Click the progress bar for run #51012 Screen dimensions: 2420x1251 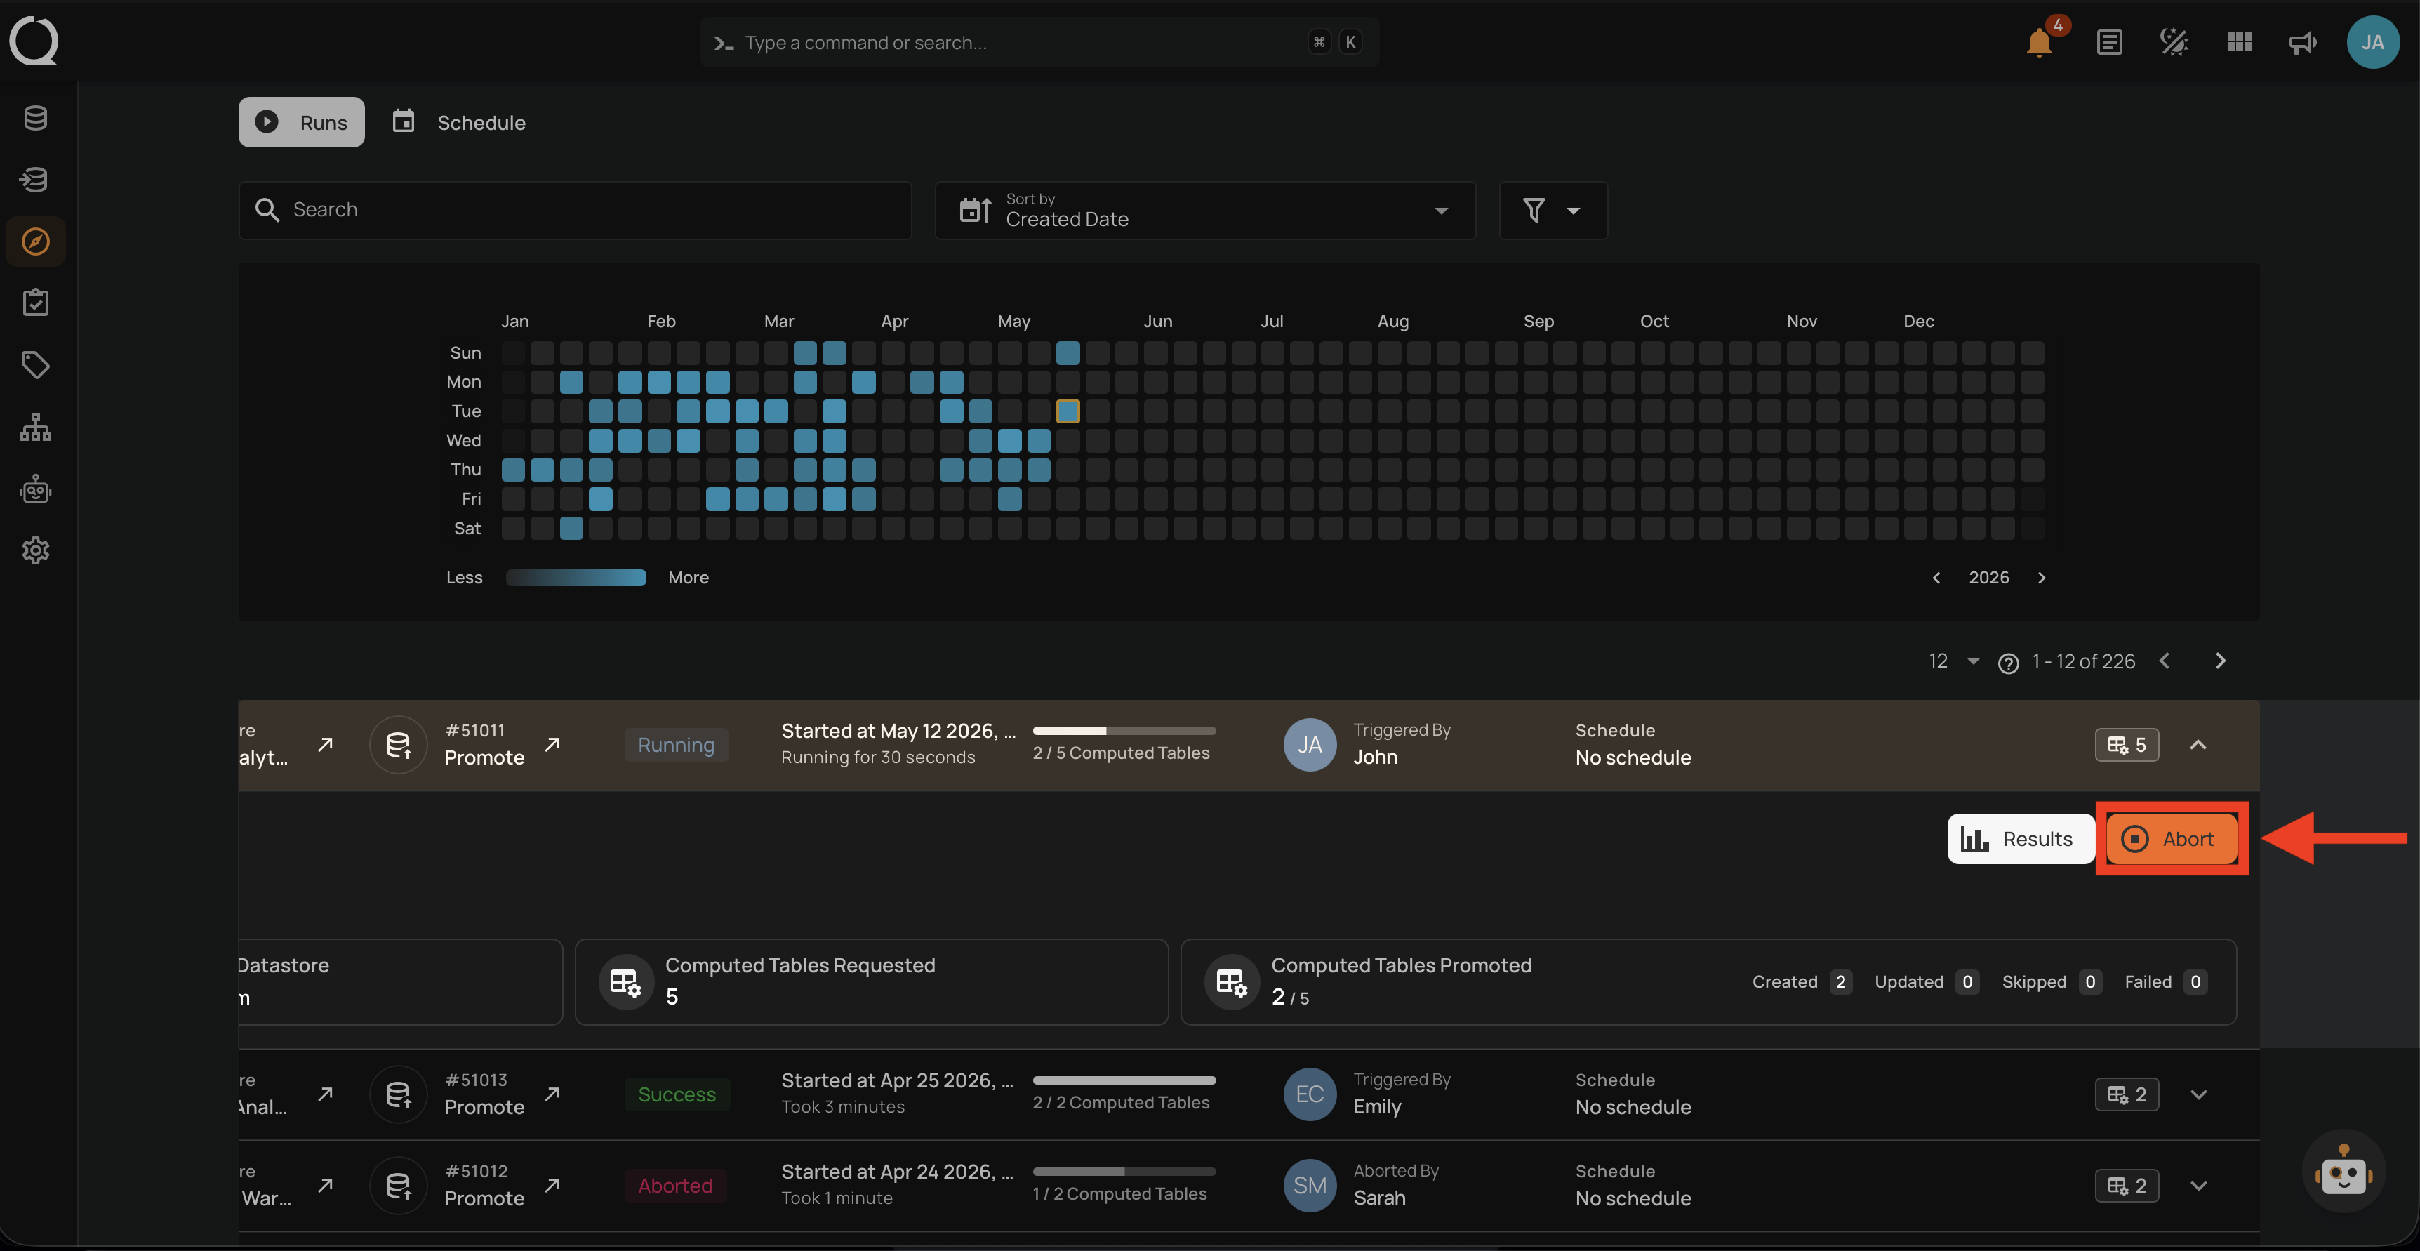[1124, 1172]
